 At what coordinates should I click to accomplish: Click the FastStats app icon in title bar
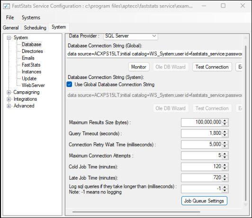7,6
